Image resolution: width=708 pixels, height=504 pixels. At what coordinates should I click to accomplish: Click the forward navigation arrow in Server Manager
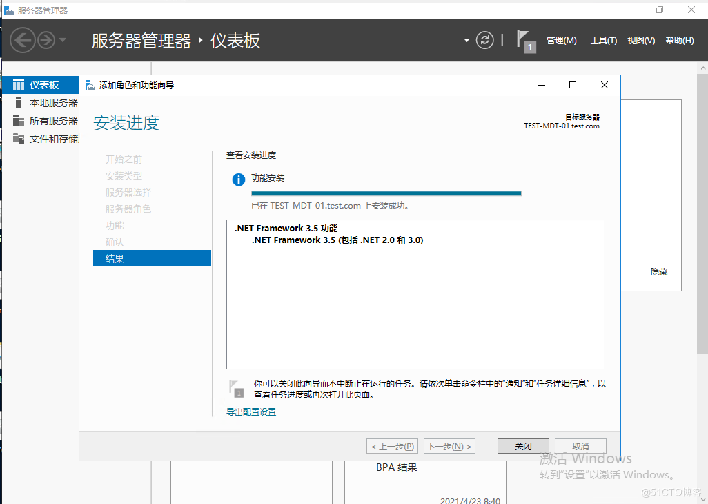click(x=46, y=40)
